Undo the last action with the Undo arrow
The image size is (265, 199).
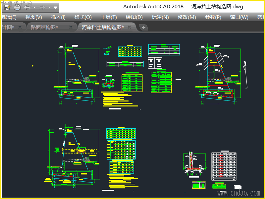pos(27,7)
